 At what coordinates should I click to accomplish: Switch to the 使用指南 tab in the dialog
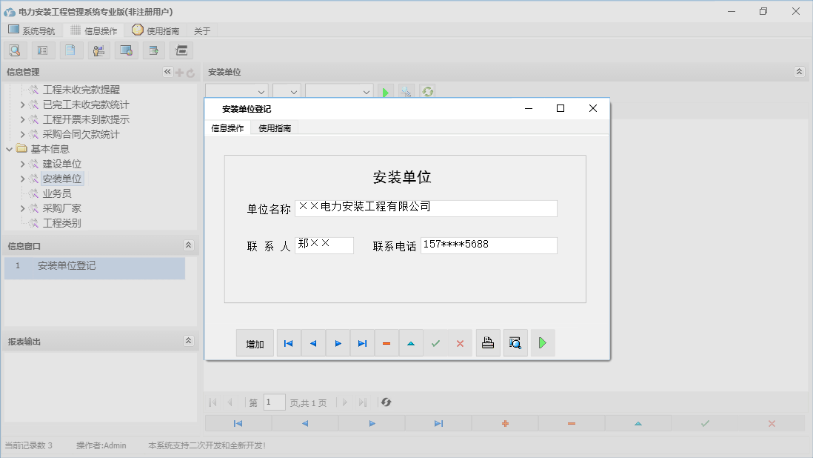pos(273,127)
